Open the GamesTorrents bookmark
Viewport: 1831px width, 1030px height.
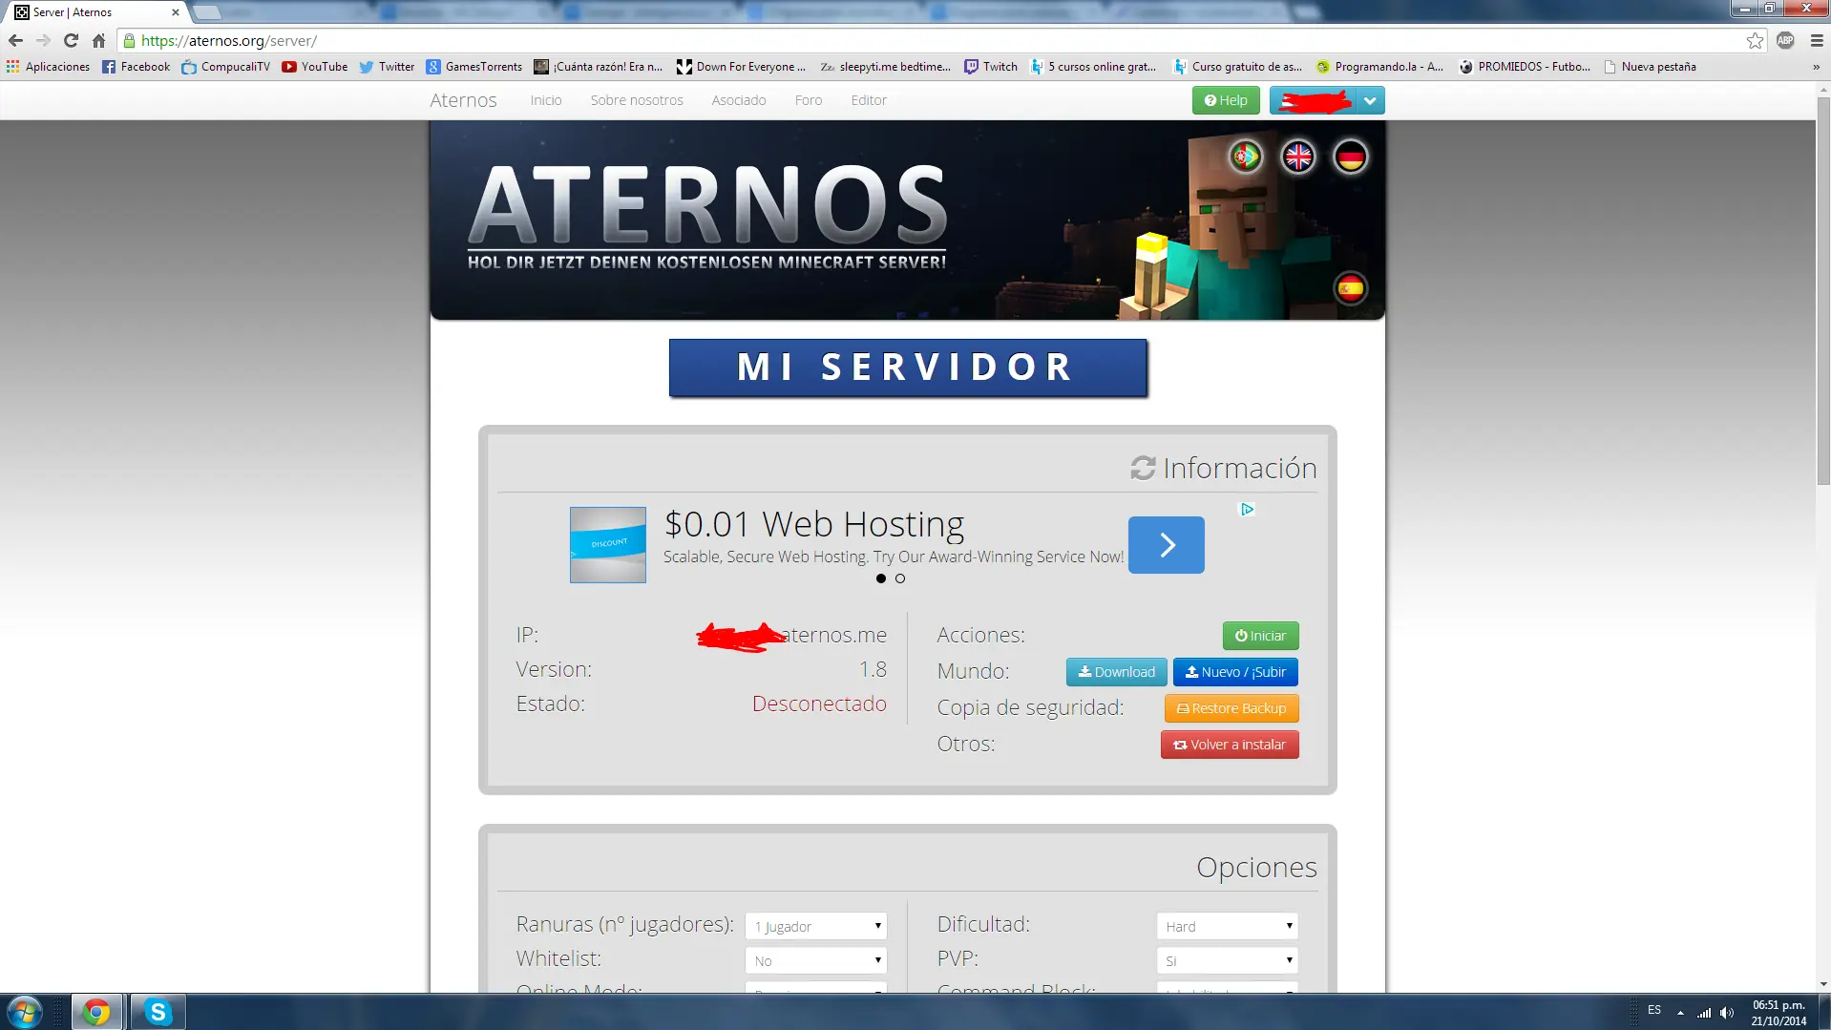pyautogui.click(x=474, y=67)
